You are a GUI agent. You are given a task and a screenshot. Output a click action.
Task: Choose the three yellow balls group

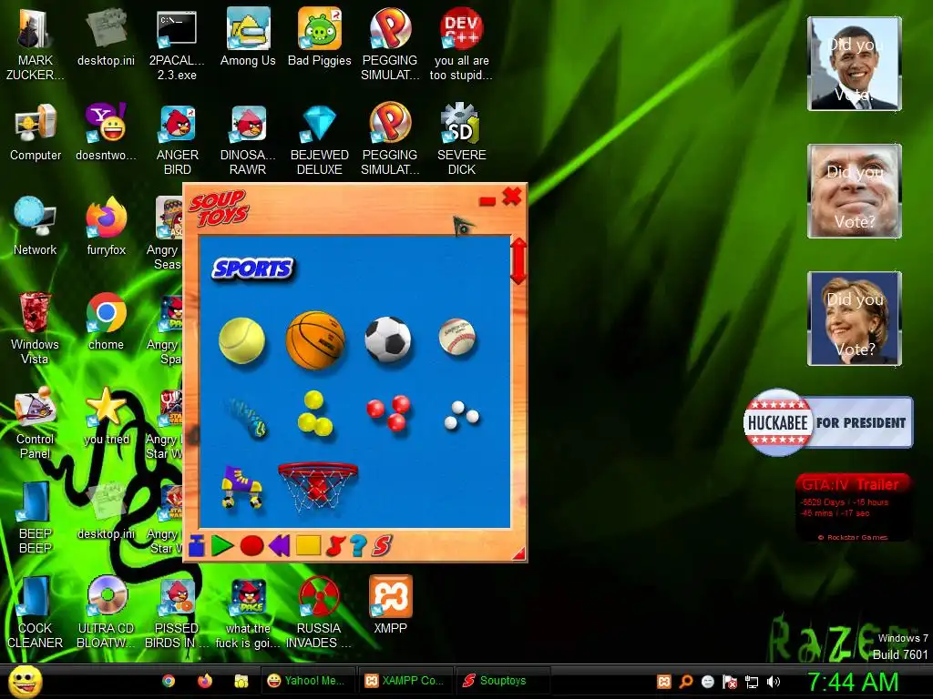[x=314, y=413]
